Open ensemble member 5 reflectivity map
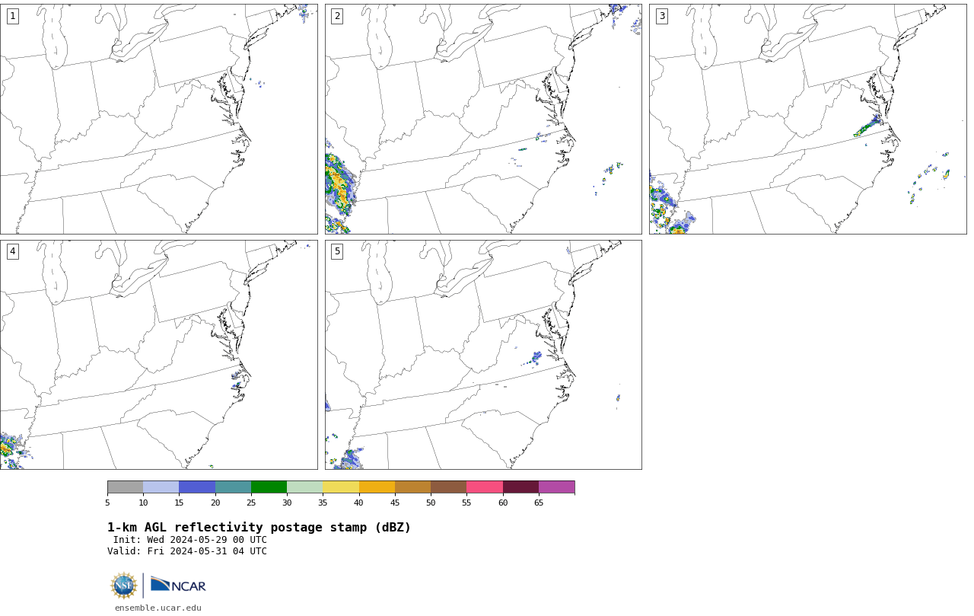The width and height of the screenshot is (974, 616). coord(483,355)
